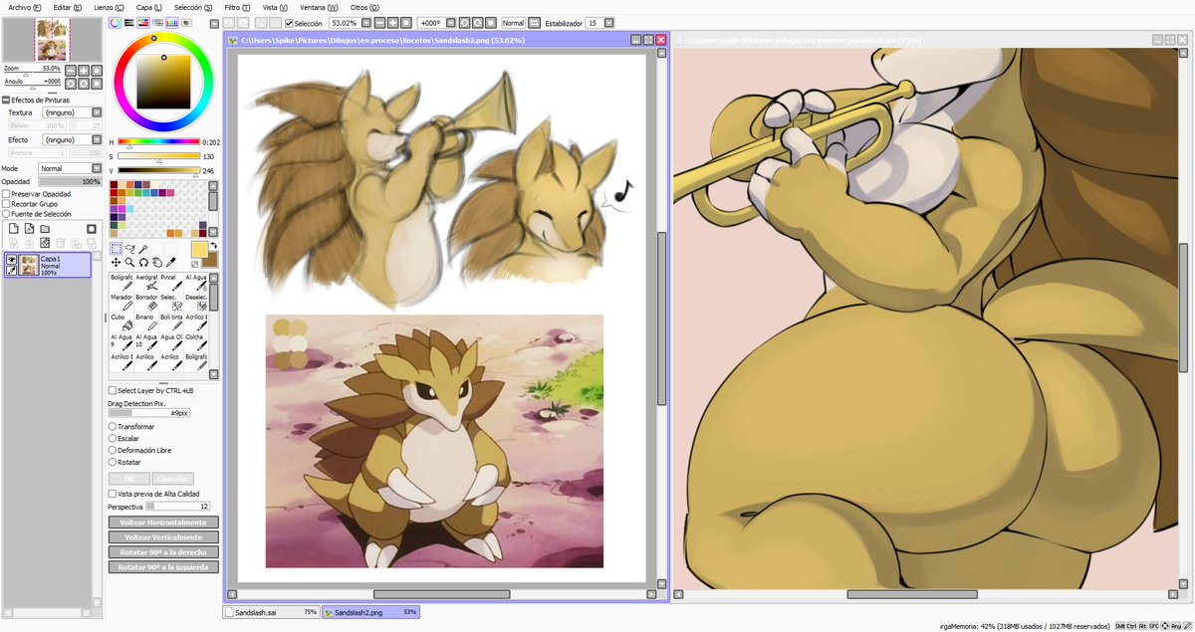Adjust the Saturation (S) slider

coord(159,156)
